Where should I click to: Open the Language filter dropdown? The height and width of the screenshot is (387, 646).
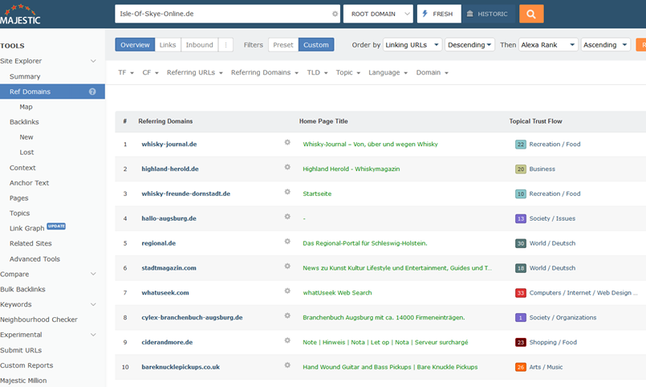pyautogui.click(x=388, y=72)
